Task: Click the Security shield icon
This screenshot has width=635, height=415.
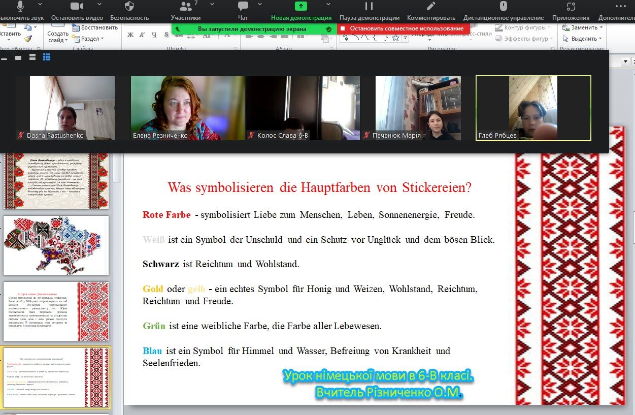Action: [129, 7]
